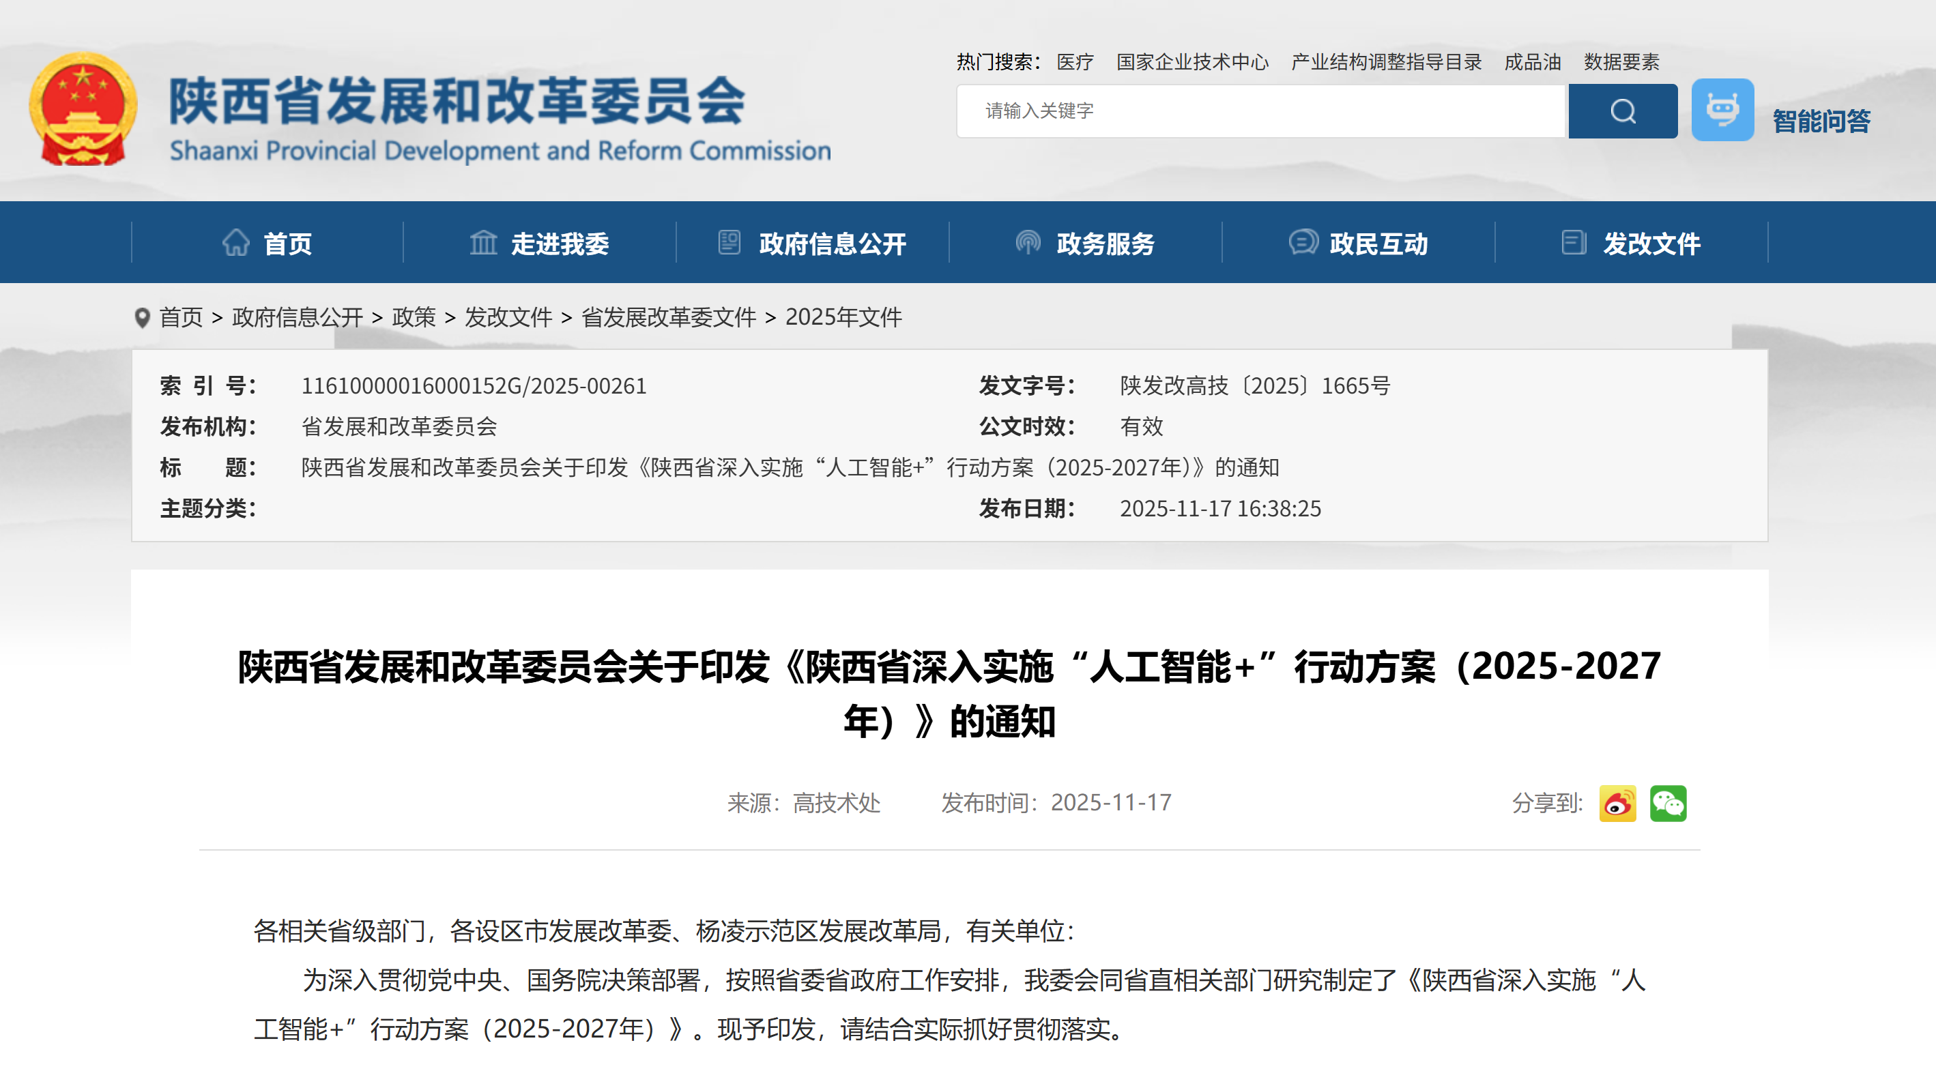
Task: Search hot keyword 国家企业技术中心
Action: (x=1192, y=61)
